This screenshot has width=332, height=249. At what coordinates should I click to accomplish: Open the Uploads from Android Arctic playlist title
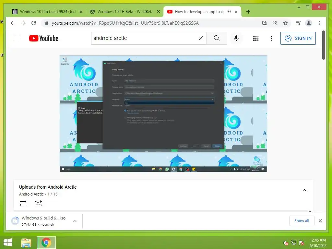48,187
